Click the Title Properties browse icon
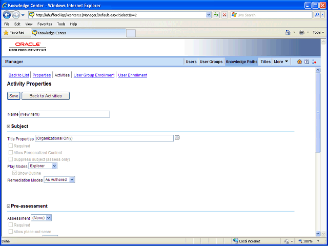Screen dimensions: 328x246 177,137
